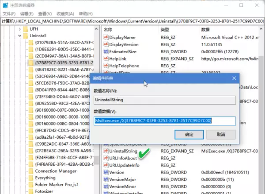The image size is (265, 194).
Task: Select the {6D041F89-6344-44FC key folder icon
Action: pyautogui.click(x=31, y=90)
